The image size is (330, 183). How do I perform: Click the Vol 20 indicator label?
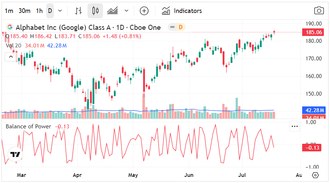pyautogui.click(x=13, y=45)
